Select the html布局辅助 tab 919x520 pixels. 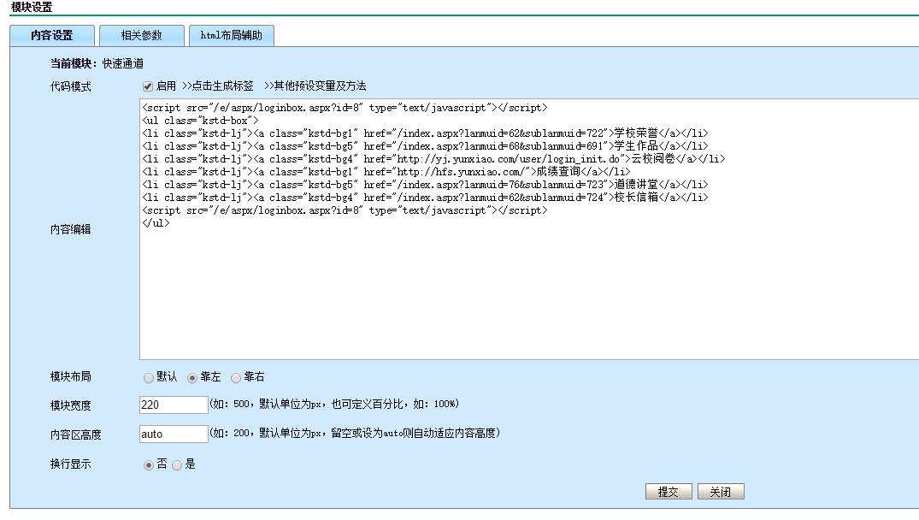(231, 35)
